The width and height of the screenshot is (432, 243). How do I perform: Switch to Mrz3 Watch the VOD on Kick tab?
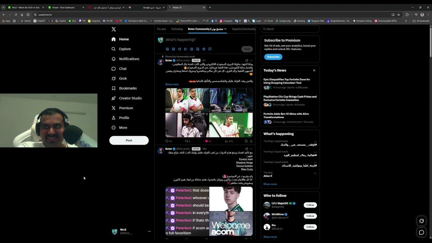point(26,7)
